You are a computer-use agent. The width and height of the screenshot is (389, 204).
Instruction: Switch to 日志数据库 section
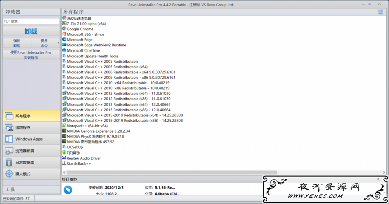31,162
